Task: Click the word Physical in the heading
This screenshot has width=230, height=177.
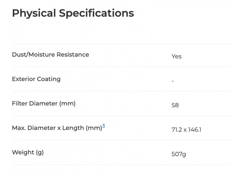Action: 34,13
